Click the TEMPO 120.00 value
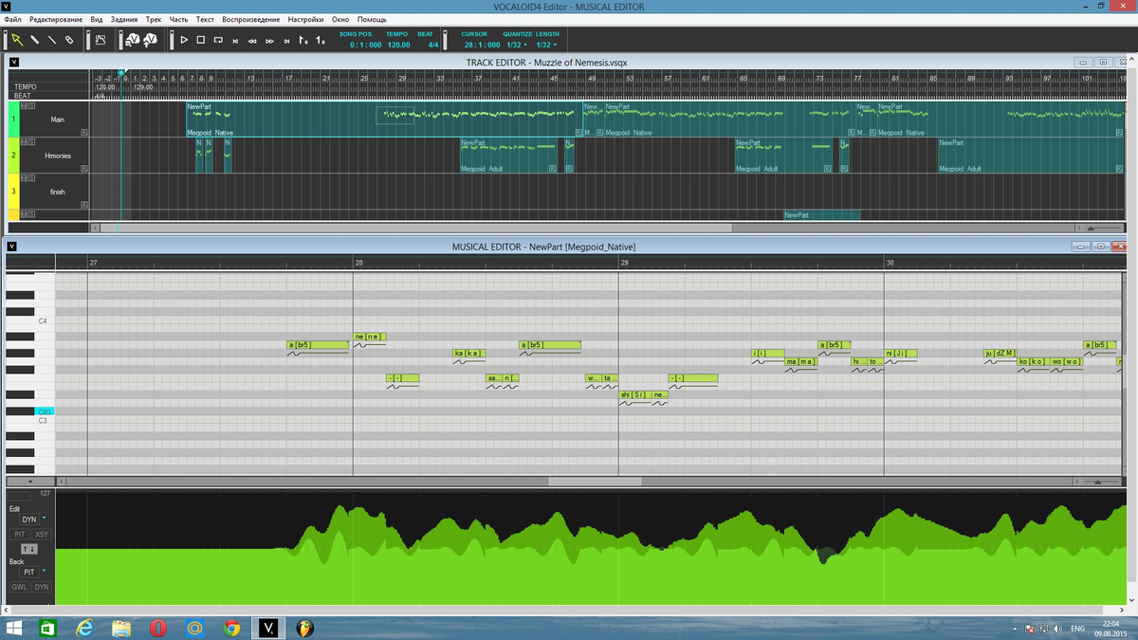Viewport: 1138px width, 640px height. pos(398,45)
